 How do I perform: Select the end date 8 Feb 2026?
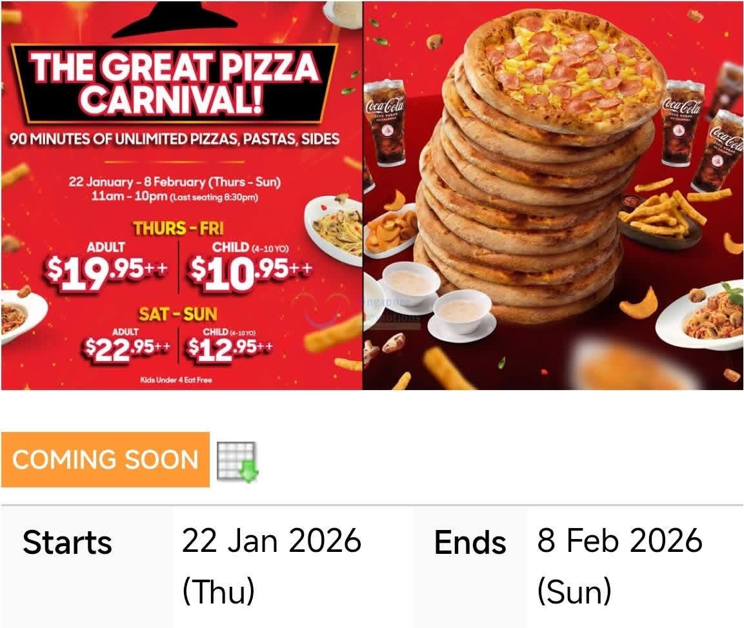[619, 565]
